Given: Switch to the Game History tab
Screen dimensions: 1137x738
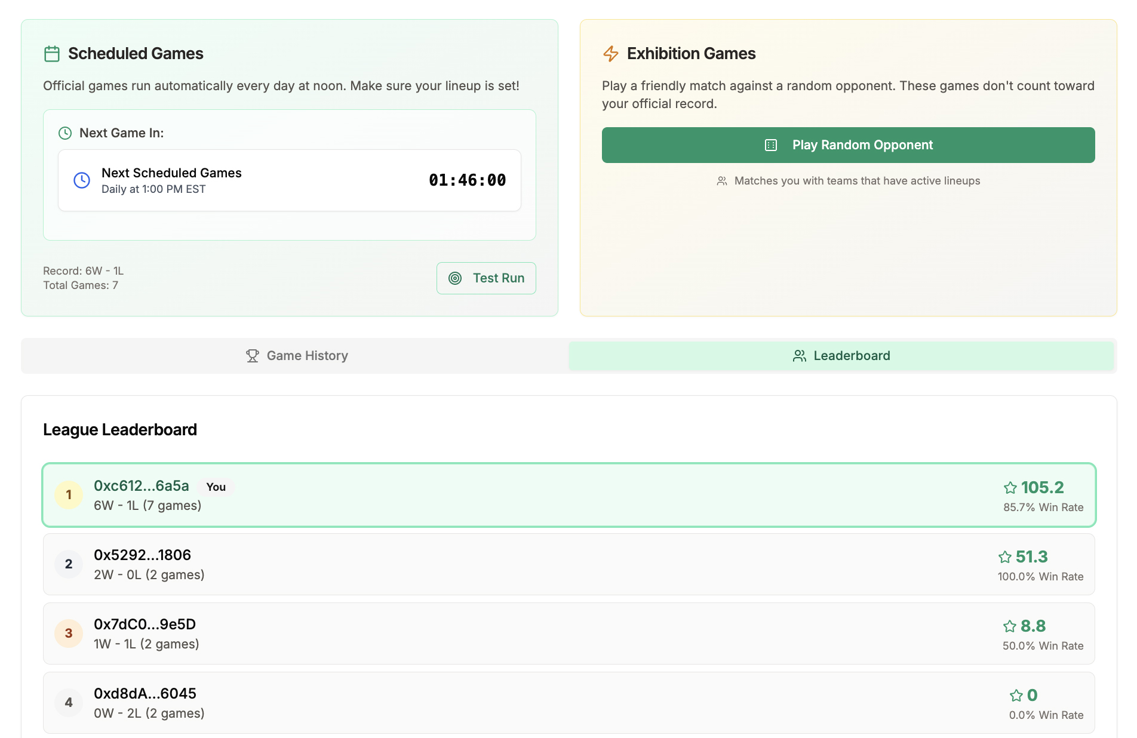Looking at the screenshot, I should tap(296, 356).
